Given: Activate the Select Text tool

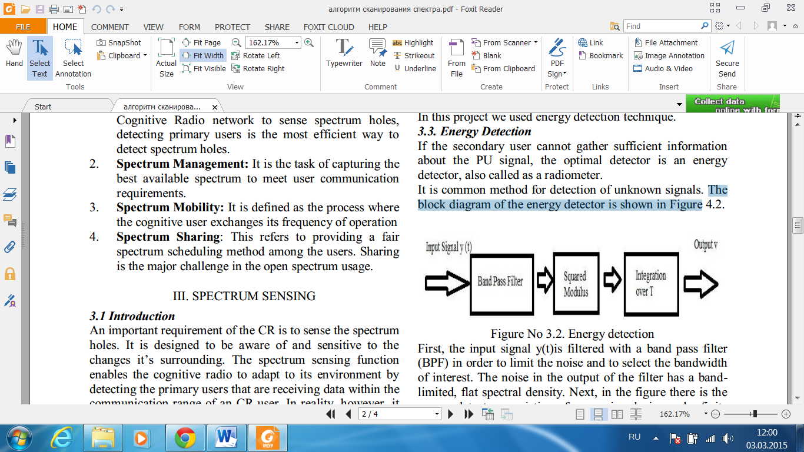Looking at the screenshot, I should (x=39, y=58).
